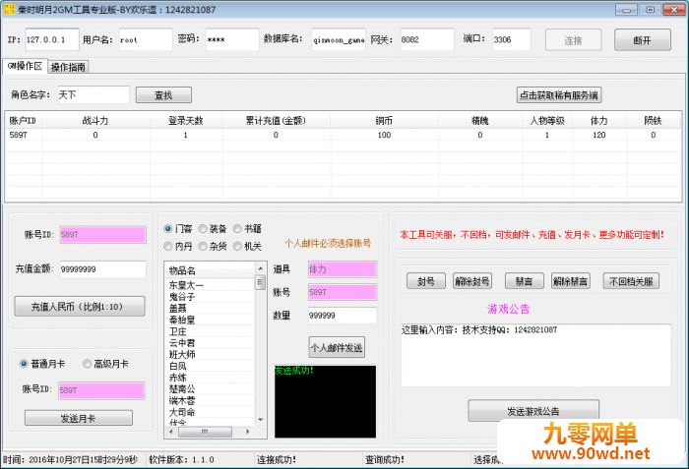Click the item list left-arrow scroll button
This screenshot has height=469, width=689.
171,432
